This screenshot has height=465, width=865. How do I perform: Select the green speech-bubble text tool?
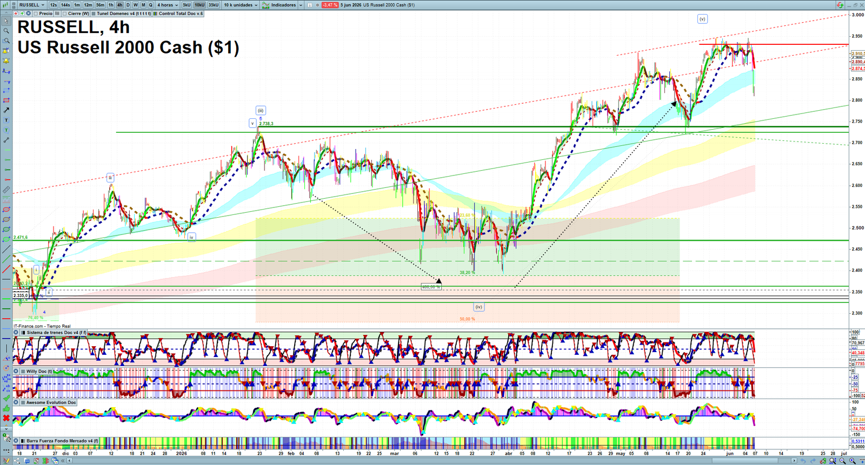(6, 130)
